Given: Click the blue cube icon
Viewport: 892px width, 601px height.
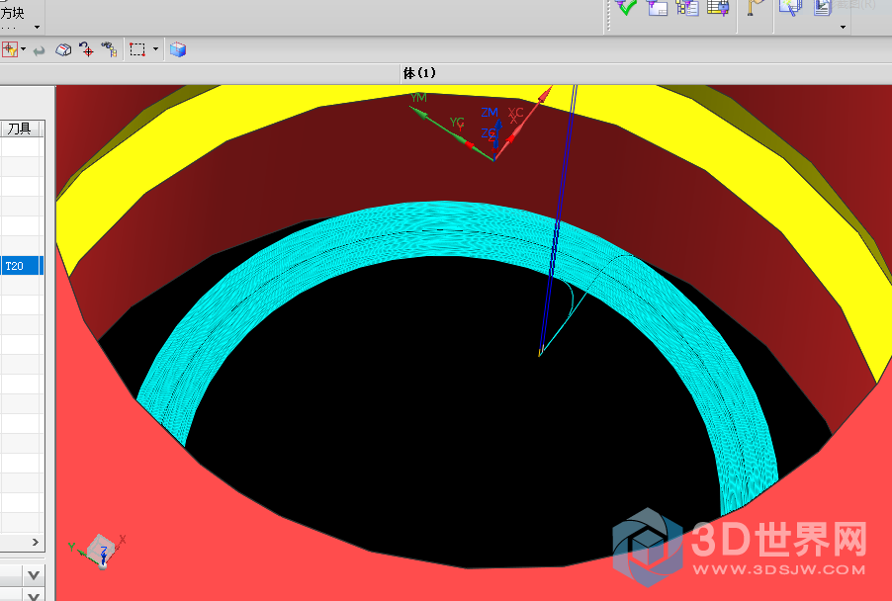Looking at the screenshot, I should 178,50.
